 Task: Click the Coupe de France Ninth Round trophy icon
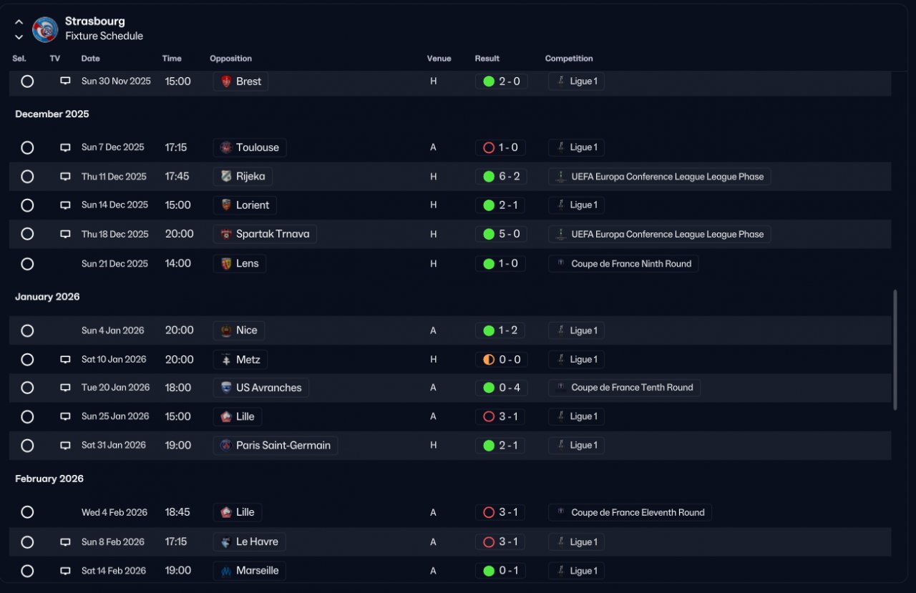pyautogui.click(x=560, y=263)
